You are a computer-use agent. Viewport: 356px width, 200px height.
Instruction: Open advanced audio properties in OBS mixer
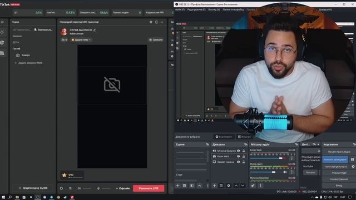[253, 186]
